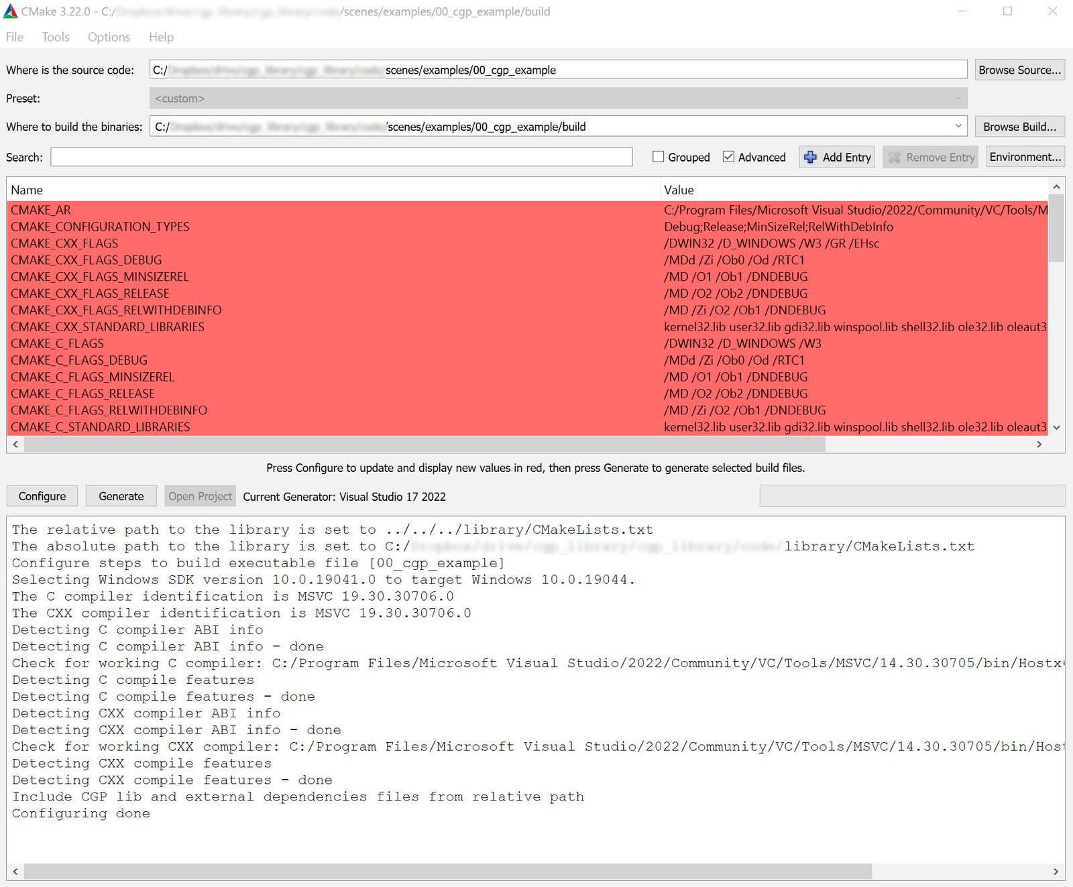Image resolution: width=1073 pixels, height=887 pixels.
Task: Click the plus icon on Add Entry
Action: coord(810,157)
